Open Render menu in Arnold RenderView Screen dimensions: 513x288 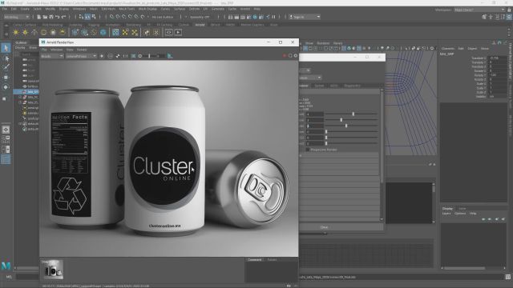tap(82, 50)
